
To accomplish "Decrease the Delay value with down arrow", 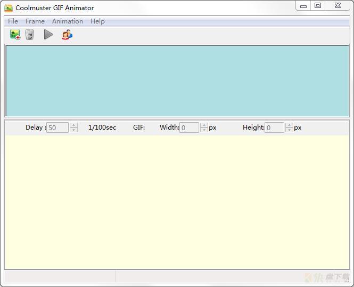I will coord(73,130).
